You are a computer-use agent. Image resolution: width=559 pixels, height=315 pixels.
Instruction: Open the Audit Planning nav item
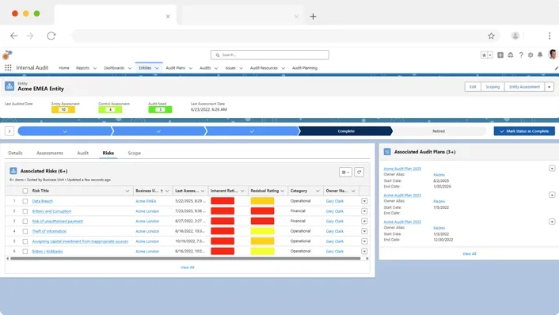(305, 68)
